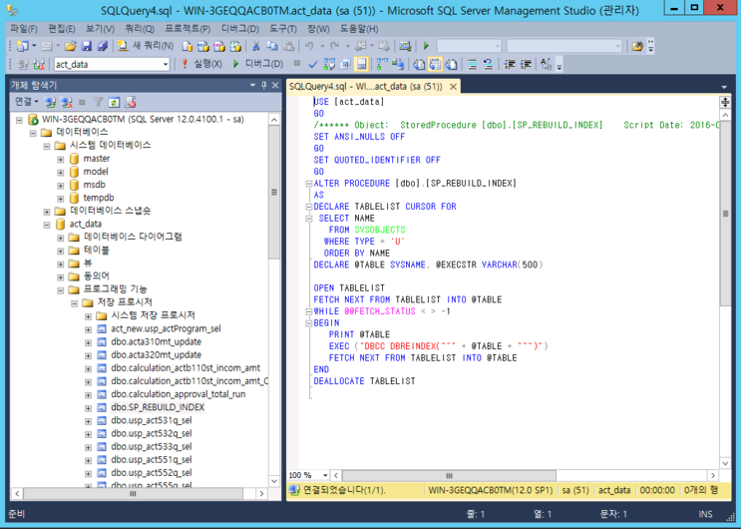Click the query toolbar overflow options arrow
741x529 pixels.
coord(559,64)
